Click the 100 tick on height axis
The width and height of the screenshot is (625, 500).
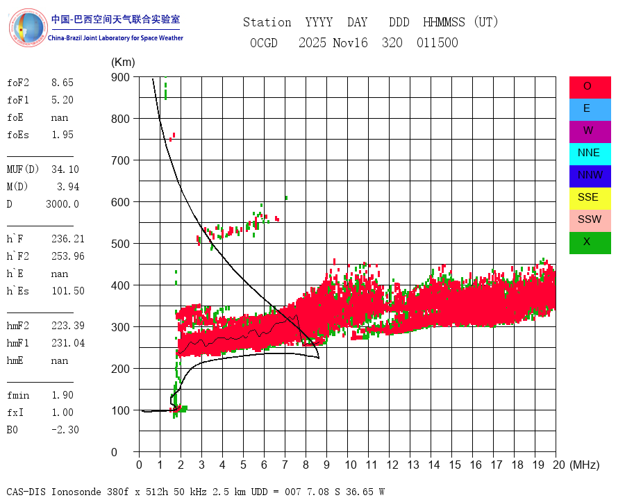[120, 410]
